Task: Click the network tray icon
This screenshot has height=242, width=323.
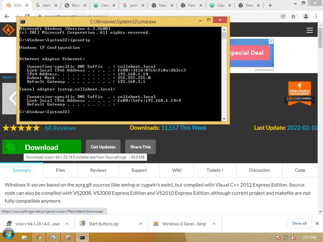Action: (x=286, y=238)
